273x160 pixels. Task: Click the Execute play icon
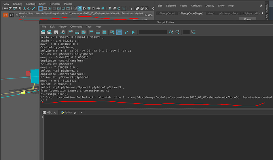[x=133, y=32]
